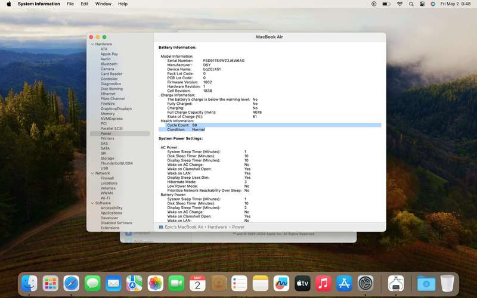Open the Downloads folder in the Dock

(426, 284)
